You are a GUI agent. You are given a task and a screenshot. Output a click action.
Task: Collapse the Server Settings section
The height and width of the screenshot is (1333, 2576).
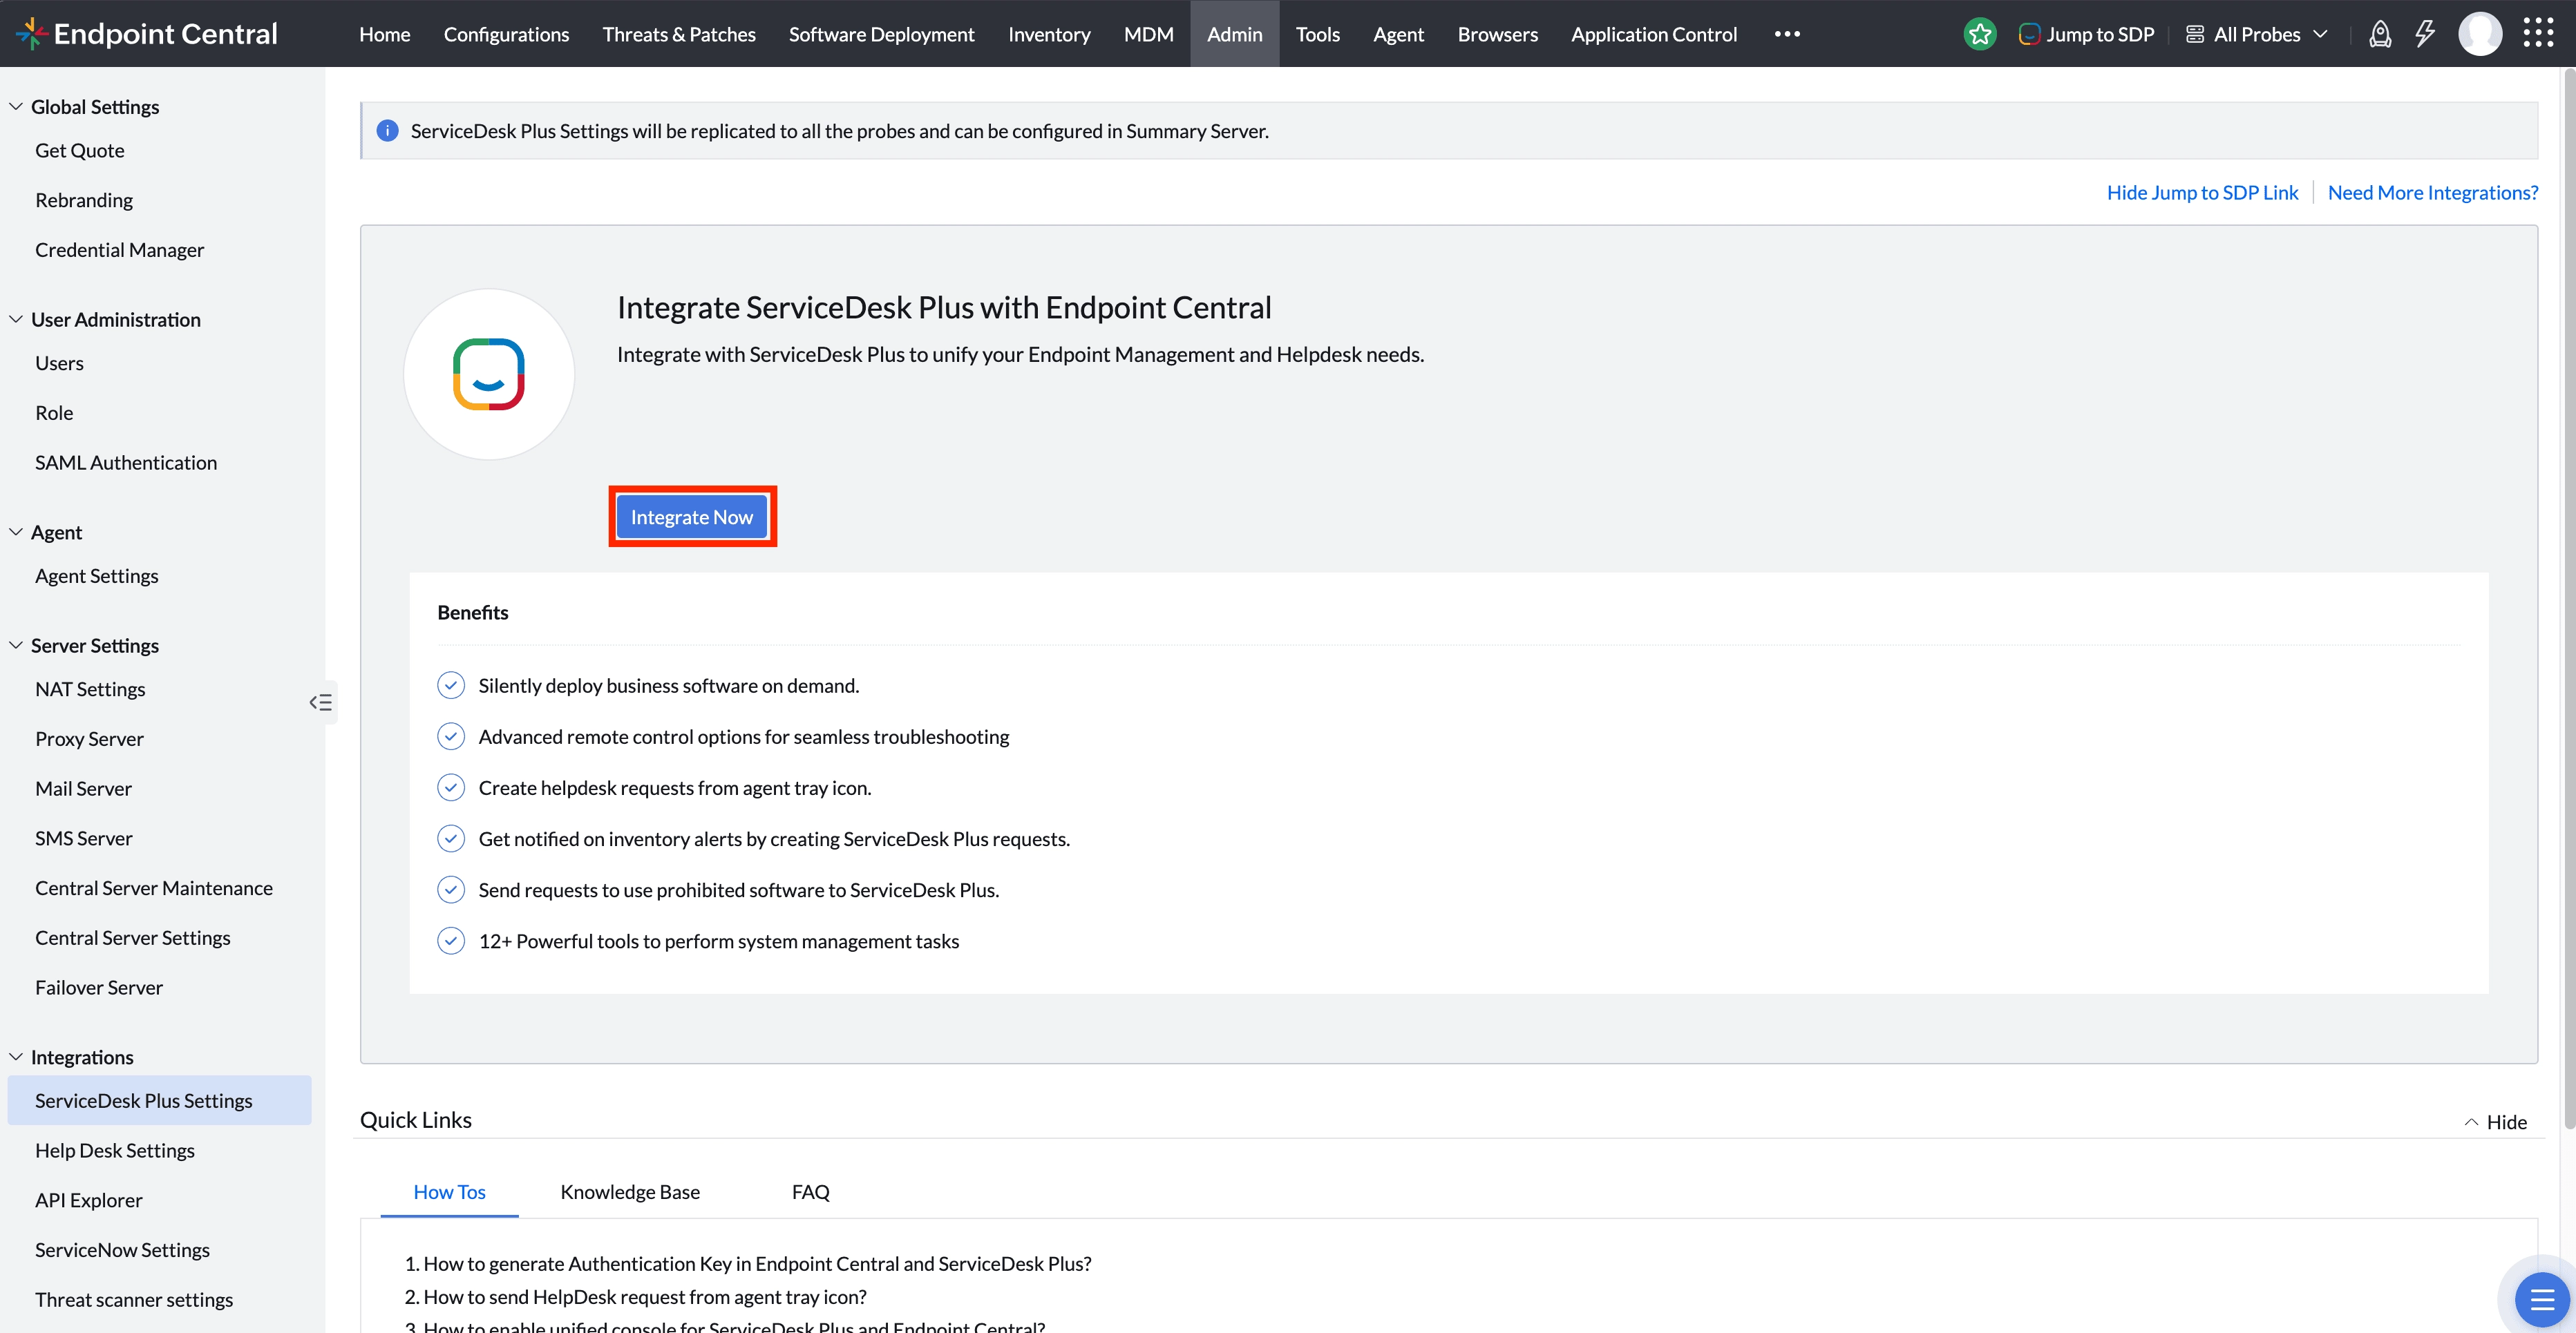[16, 644]
